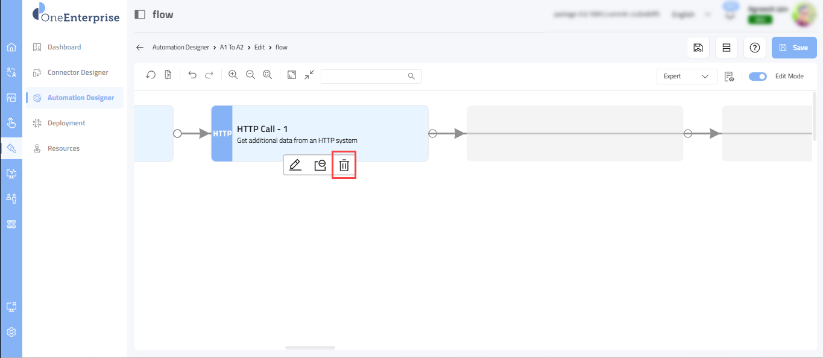Click the collapse arrows icon in toolbar
Viewport: 823px width, 358px height.
(x=309, y=75)
